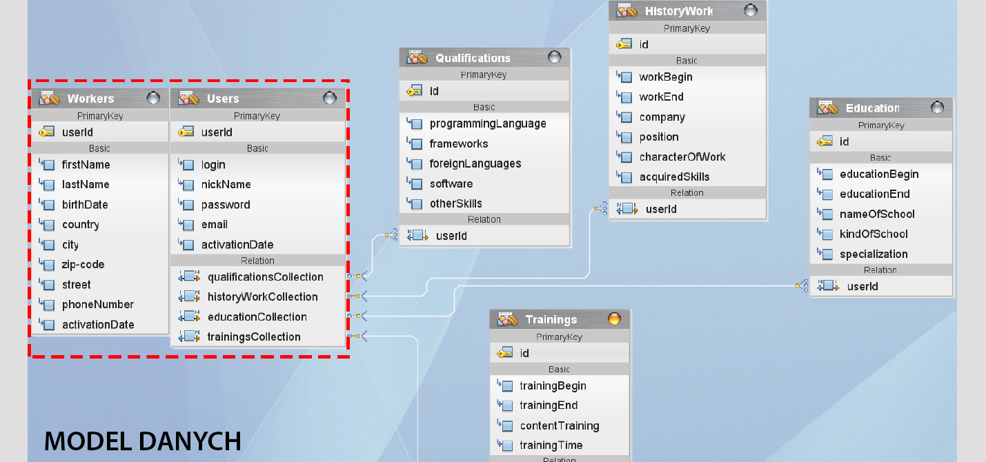Click the round orb on Users header
This screenshot has height=462, width=986.
[330, 98]
